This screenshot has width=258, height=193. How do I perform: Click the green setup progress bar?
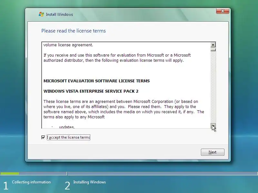pyautogui.click(x=10, y=173)
